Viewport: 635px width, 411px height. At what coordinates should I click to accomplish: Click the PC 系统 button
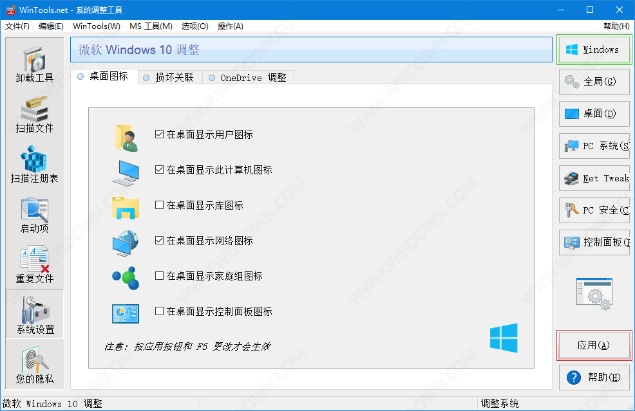coord(594,146)
